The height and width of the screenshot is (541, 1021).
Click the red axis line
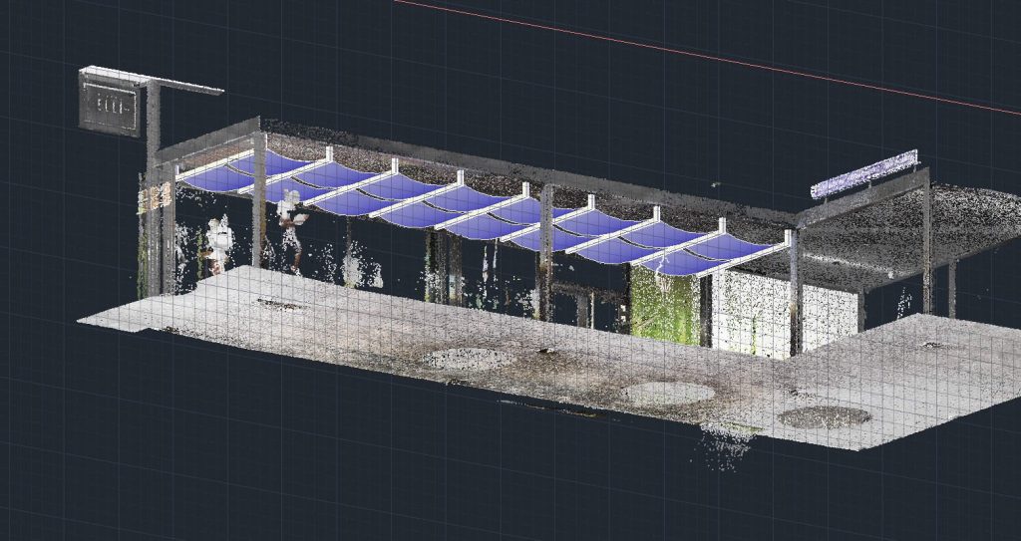(698, 59)
